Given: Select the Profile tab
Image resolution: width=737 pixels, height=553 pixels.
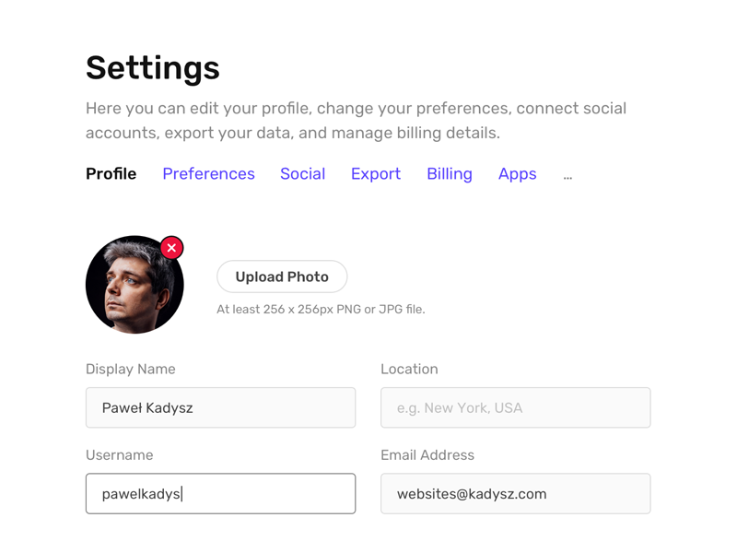Looking at the screenshot, I should [111, 174].
